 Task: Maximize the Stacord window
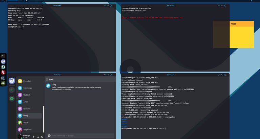coord(108,75)
